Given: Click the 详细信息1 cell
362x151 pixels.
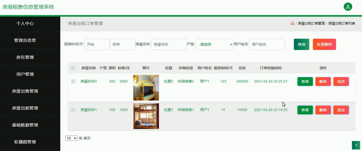Looking at the screenshot, I should [186, 110].
